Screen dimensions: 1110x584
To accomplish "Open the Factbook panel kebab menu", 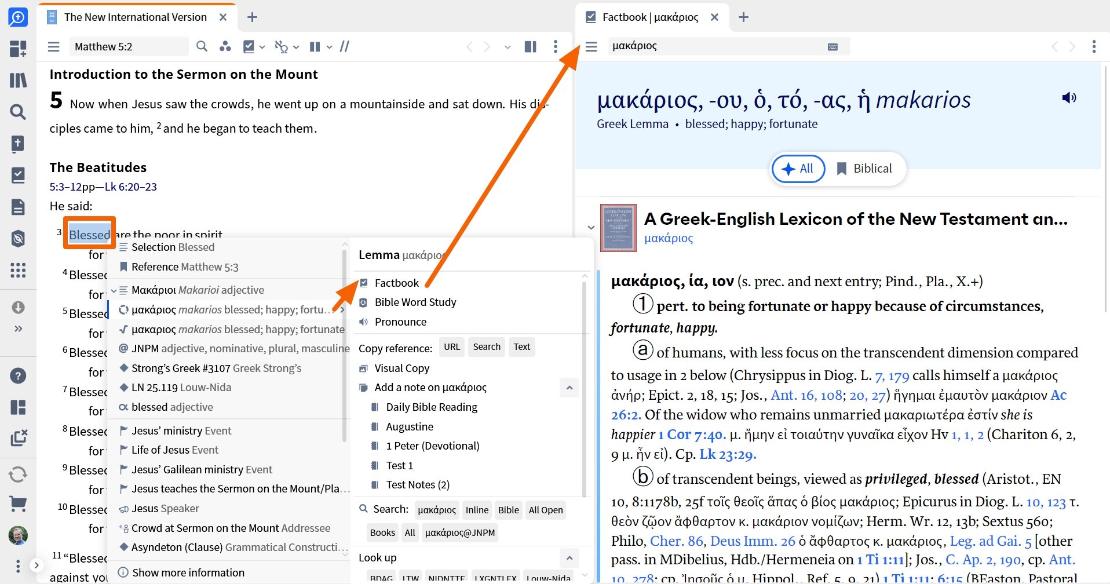I will pyautogui.click(x=1094, y=46).
